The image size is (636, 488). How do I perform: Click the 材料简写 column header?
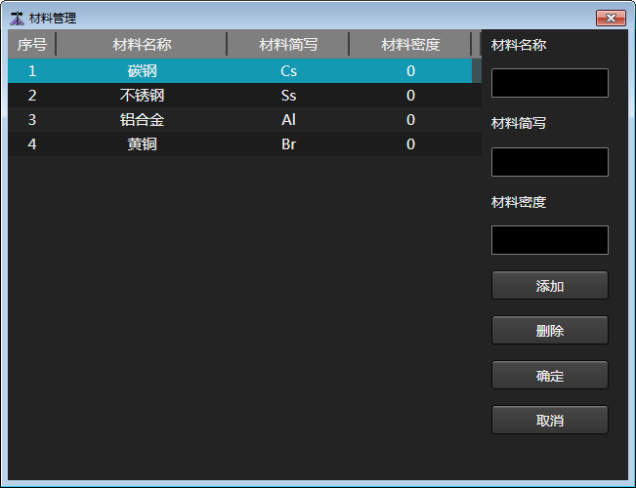pyautogui.click(x=288, y=44)
